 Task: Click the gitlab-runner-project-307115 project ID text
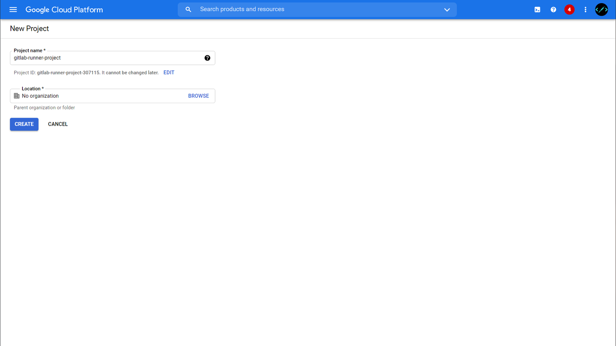pos(68,73)
